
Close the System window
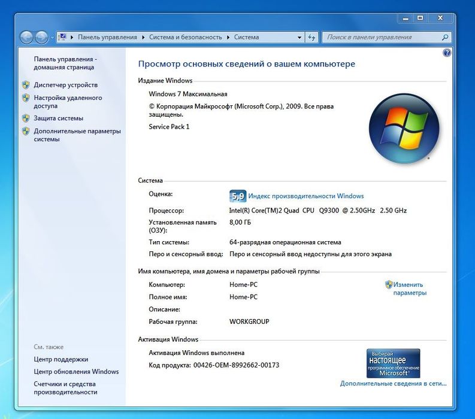[440, 18]
